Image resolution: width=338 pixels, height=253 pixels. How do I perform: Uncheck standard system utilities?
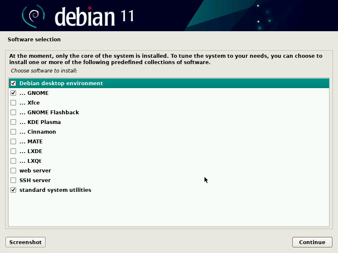(x=13, y=190)
